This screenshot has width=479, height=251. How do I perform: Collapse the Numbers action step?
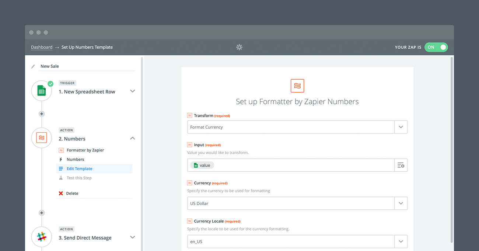click(x=133, y=138)
